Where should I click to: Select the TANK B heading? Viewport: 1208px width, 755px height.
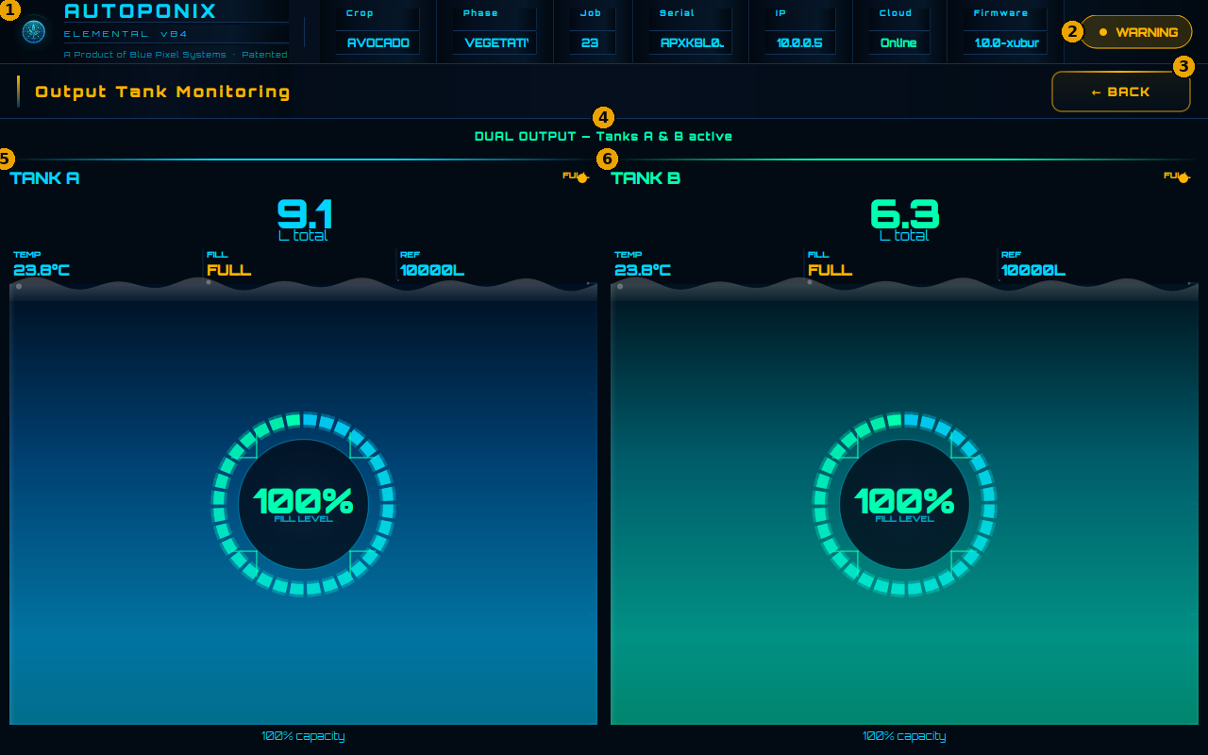[646, 178]
